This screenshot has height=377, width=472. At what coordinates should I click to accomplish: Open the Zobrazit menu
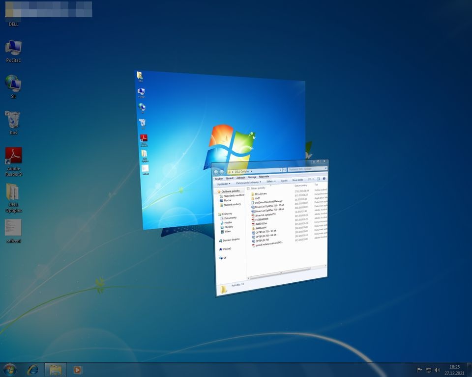[x=240, y=177]
